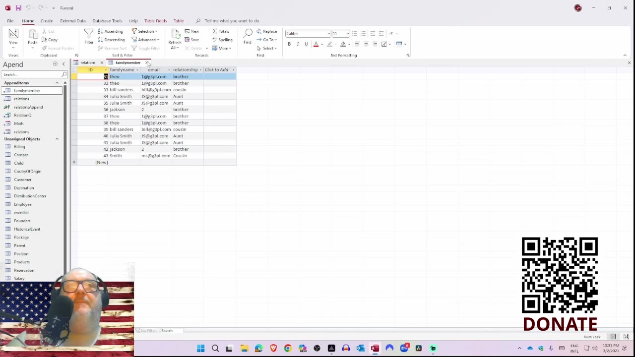Open Windows Start menu
Viewport: 635px width, 357px height.
(200, 349)
